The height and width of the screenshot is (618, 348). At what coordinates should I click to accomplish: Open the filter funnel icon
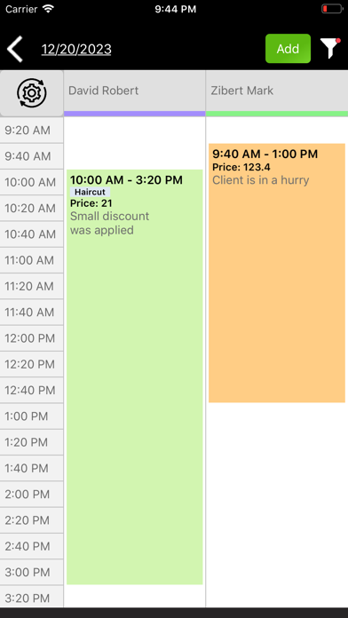[330, 49]
